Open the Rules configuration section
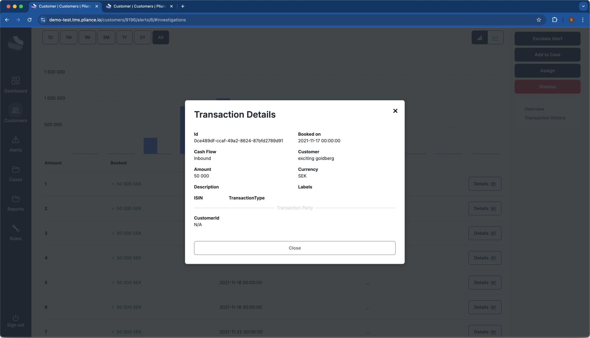Image resolution: width=590 pixels, height=338 pixels. [x=15, y=232]
